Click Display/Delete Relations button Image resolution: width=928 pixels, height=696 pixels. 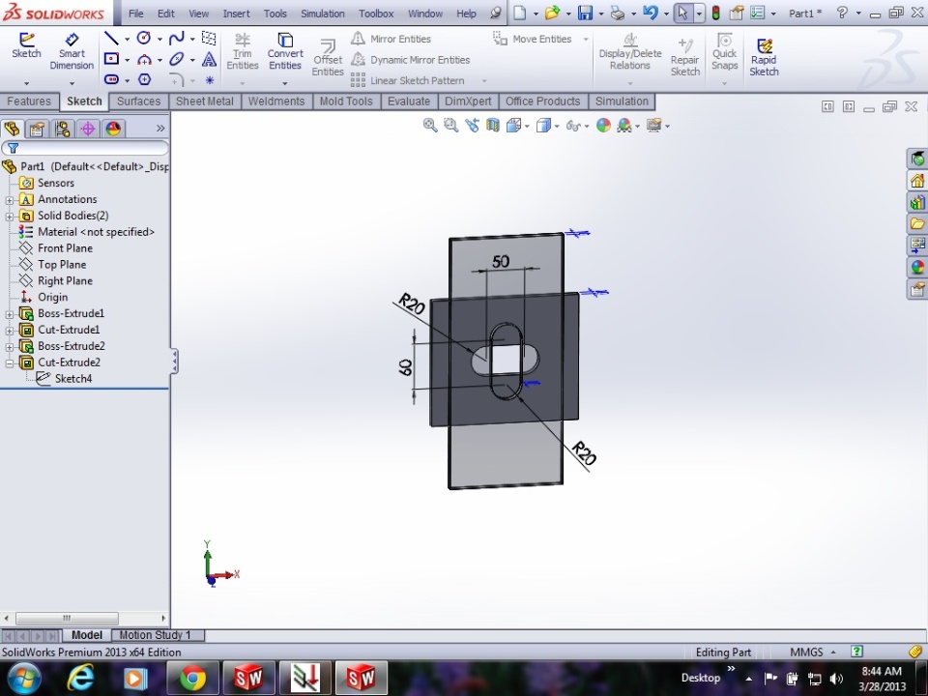630,51
